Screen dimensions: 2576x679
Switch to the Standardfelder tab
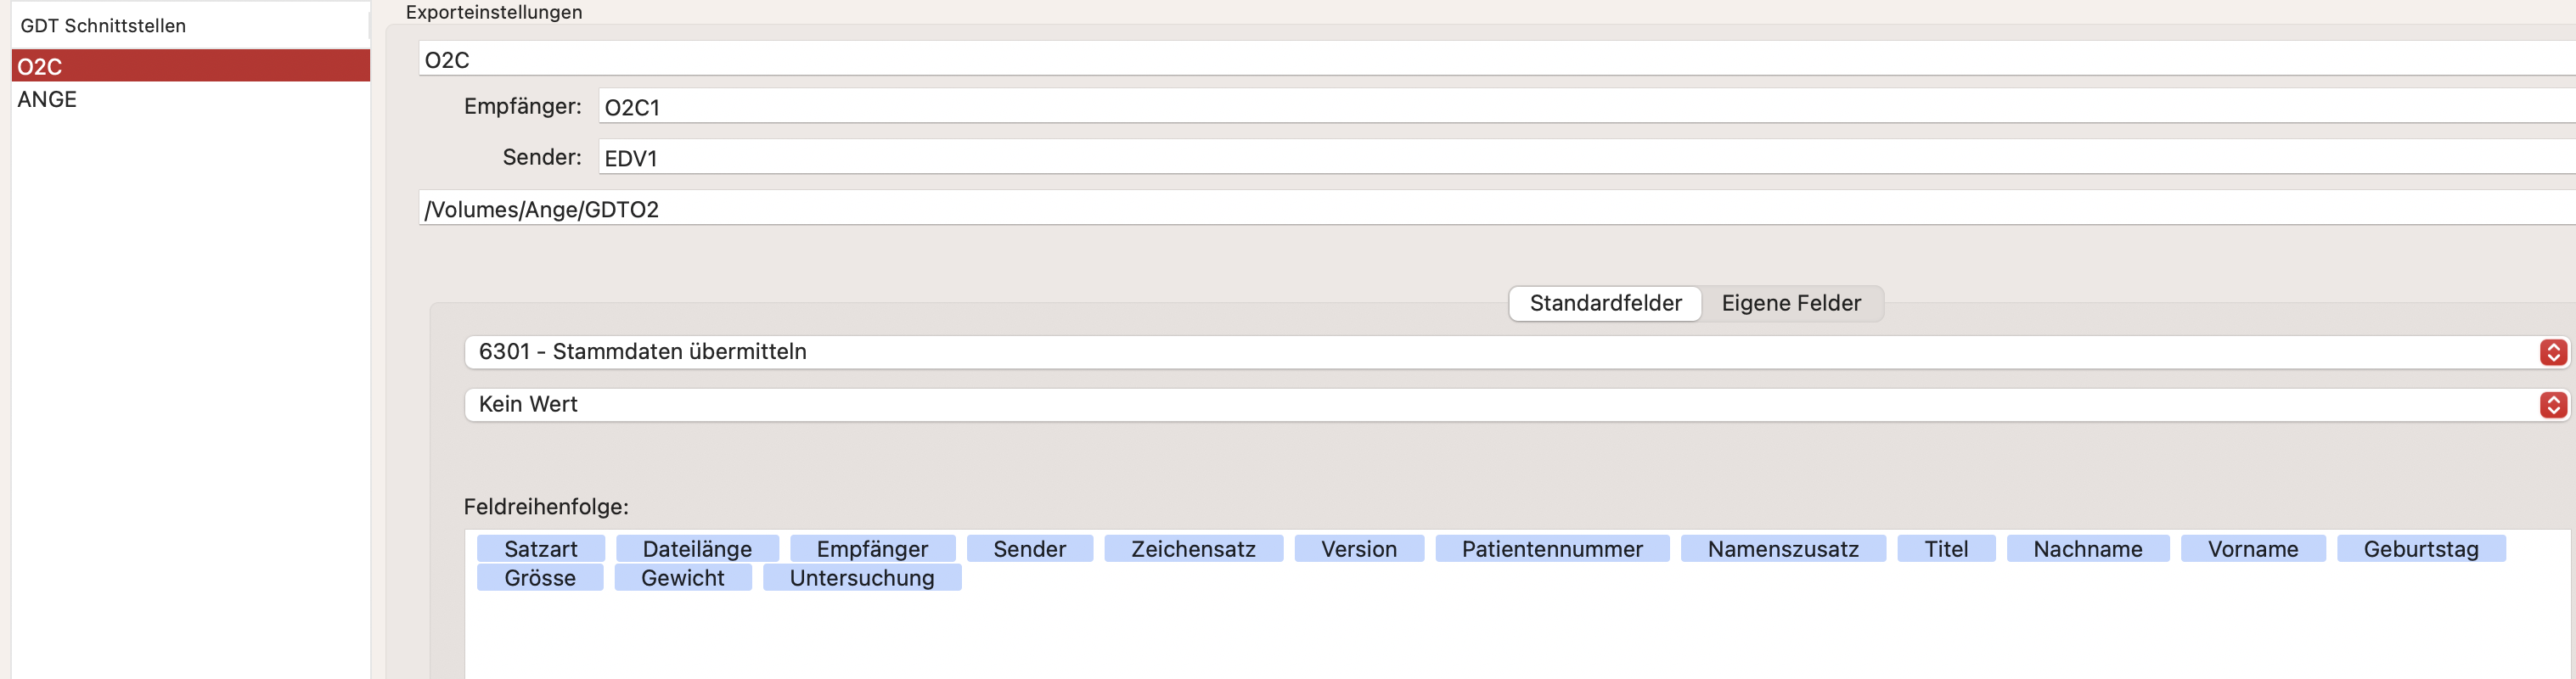pyautogui.click(x=1605, y=303)
